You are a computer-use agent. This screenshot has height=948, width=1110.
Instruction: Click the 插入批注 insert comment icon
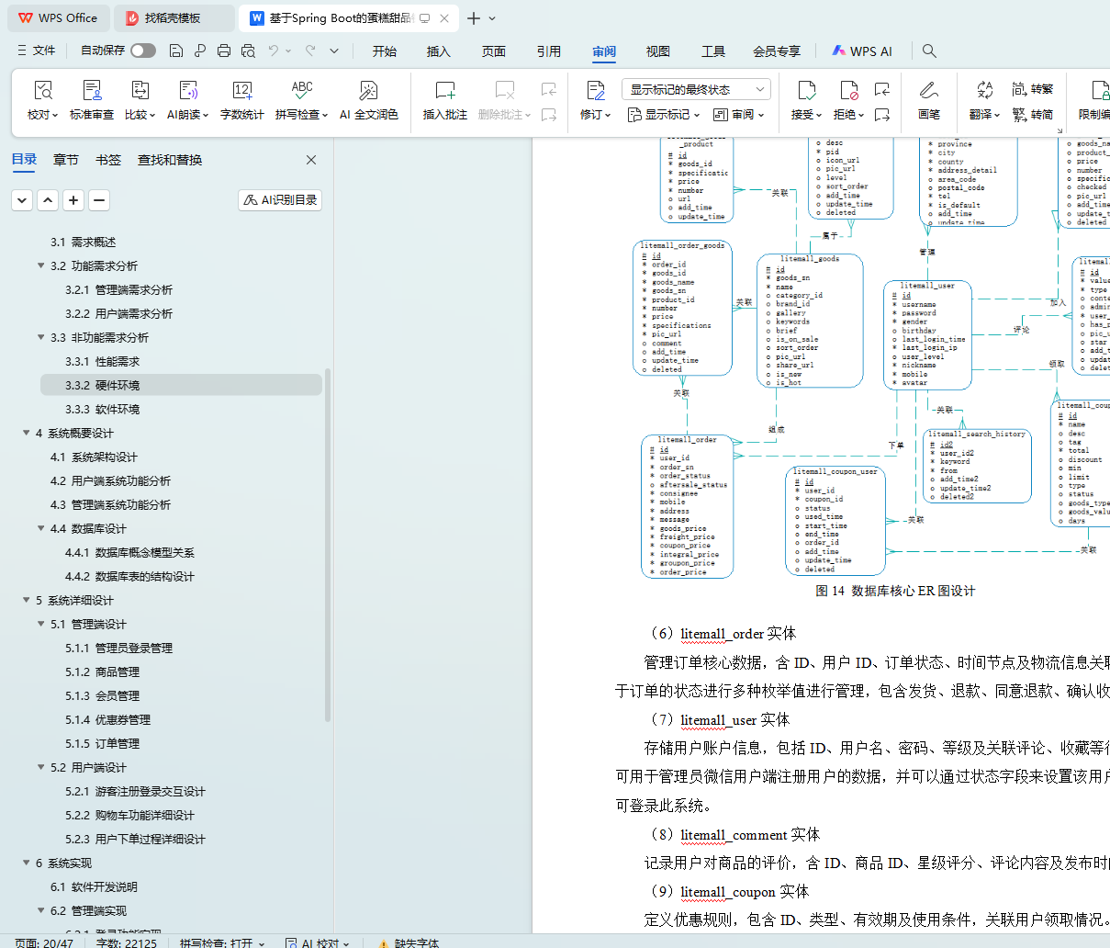[444, 91]
